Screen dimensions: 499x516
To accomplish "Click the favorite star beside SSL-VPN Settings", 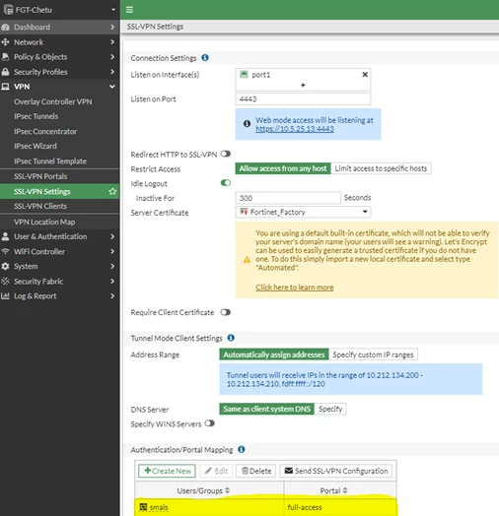I will [x=112, y=191].
